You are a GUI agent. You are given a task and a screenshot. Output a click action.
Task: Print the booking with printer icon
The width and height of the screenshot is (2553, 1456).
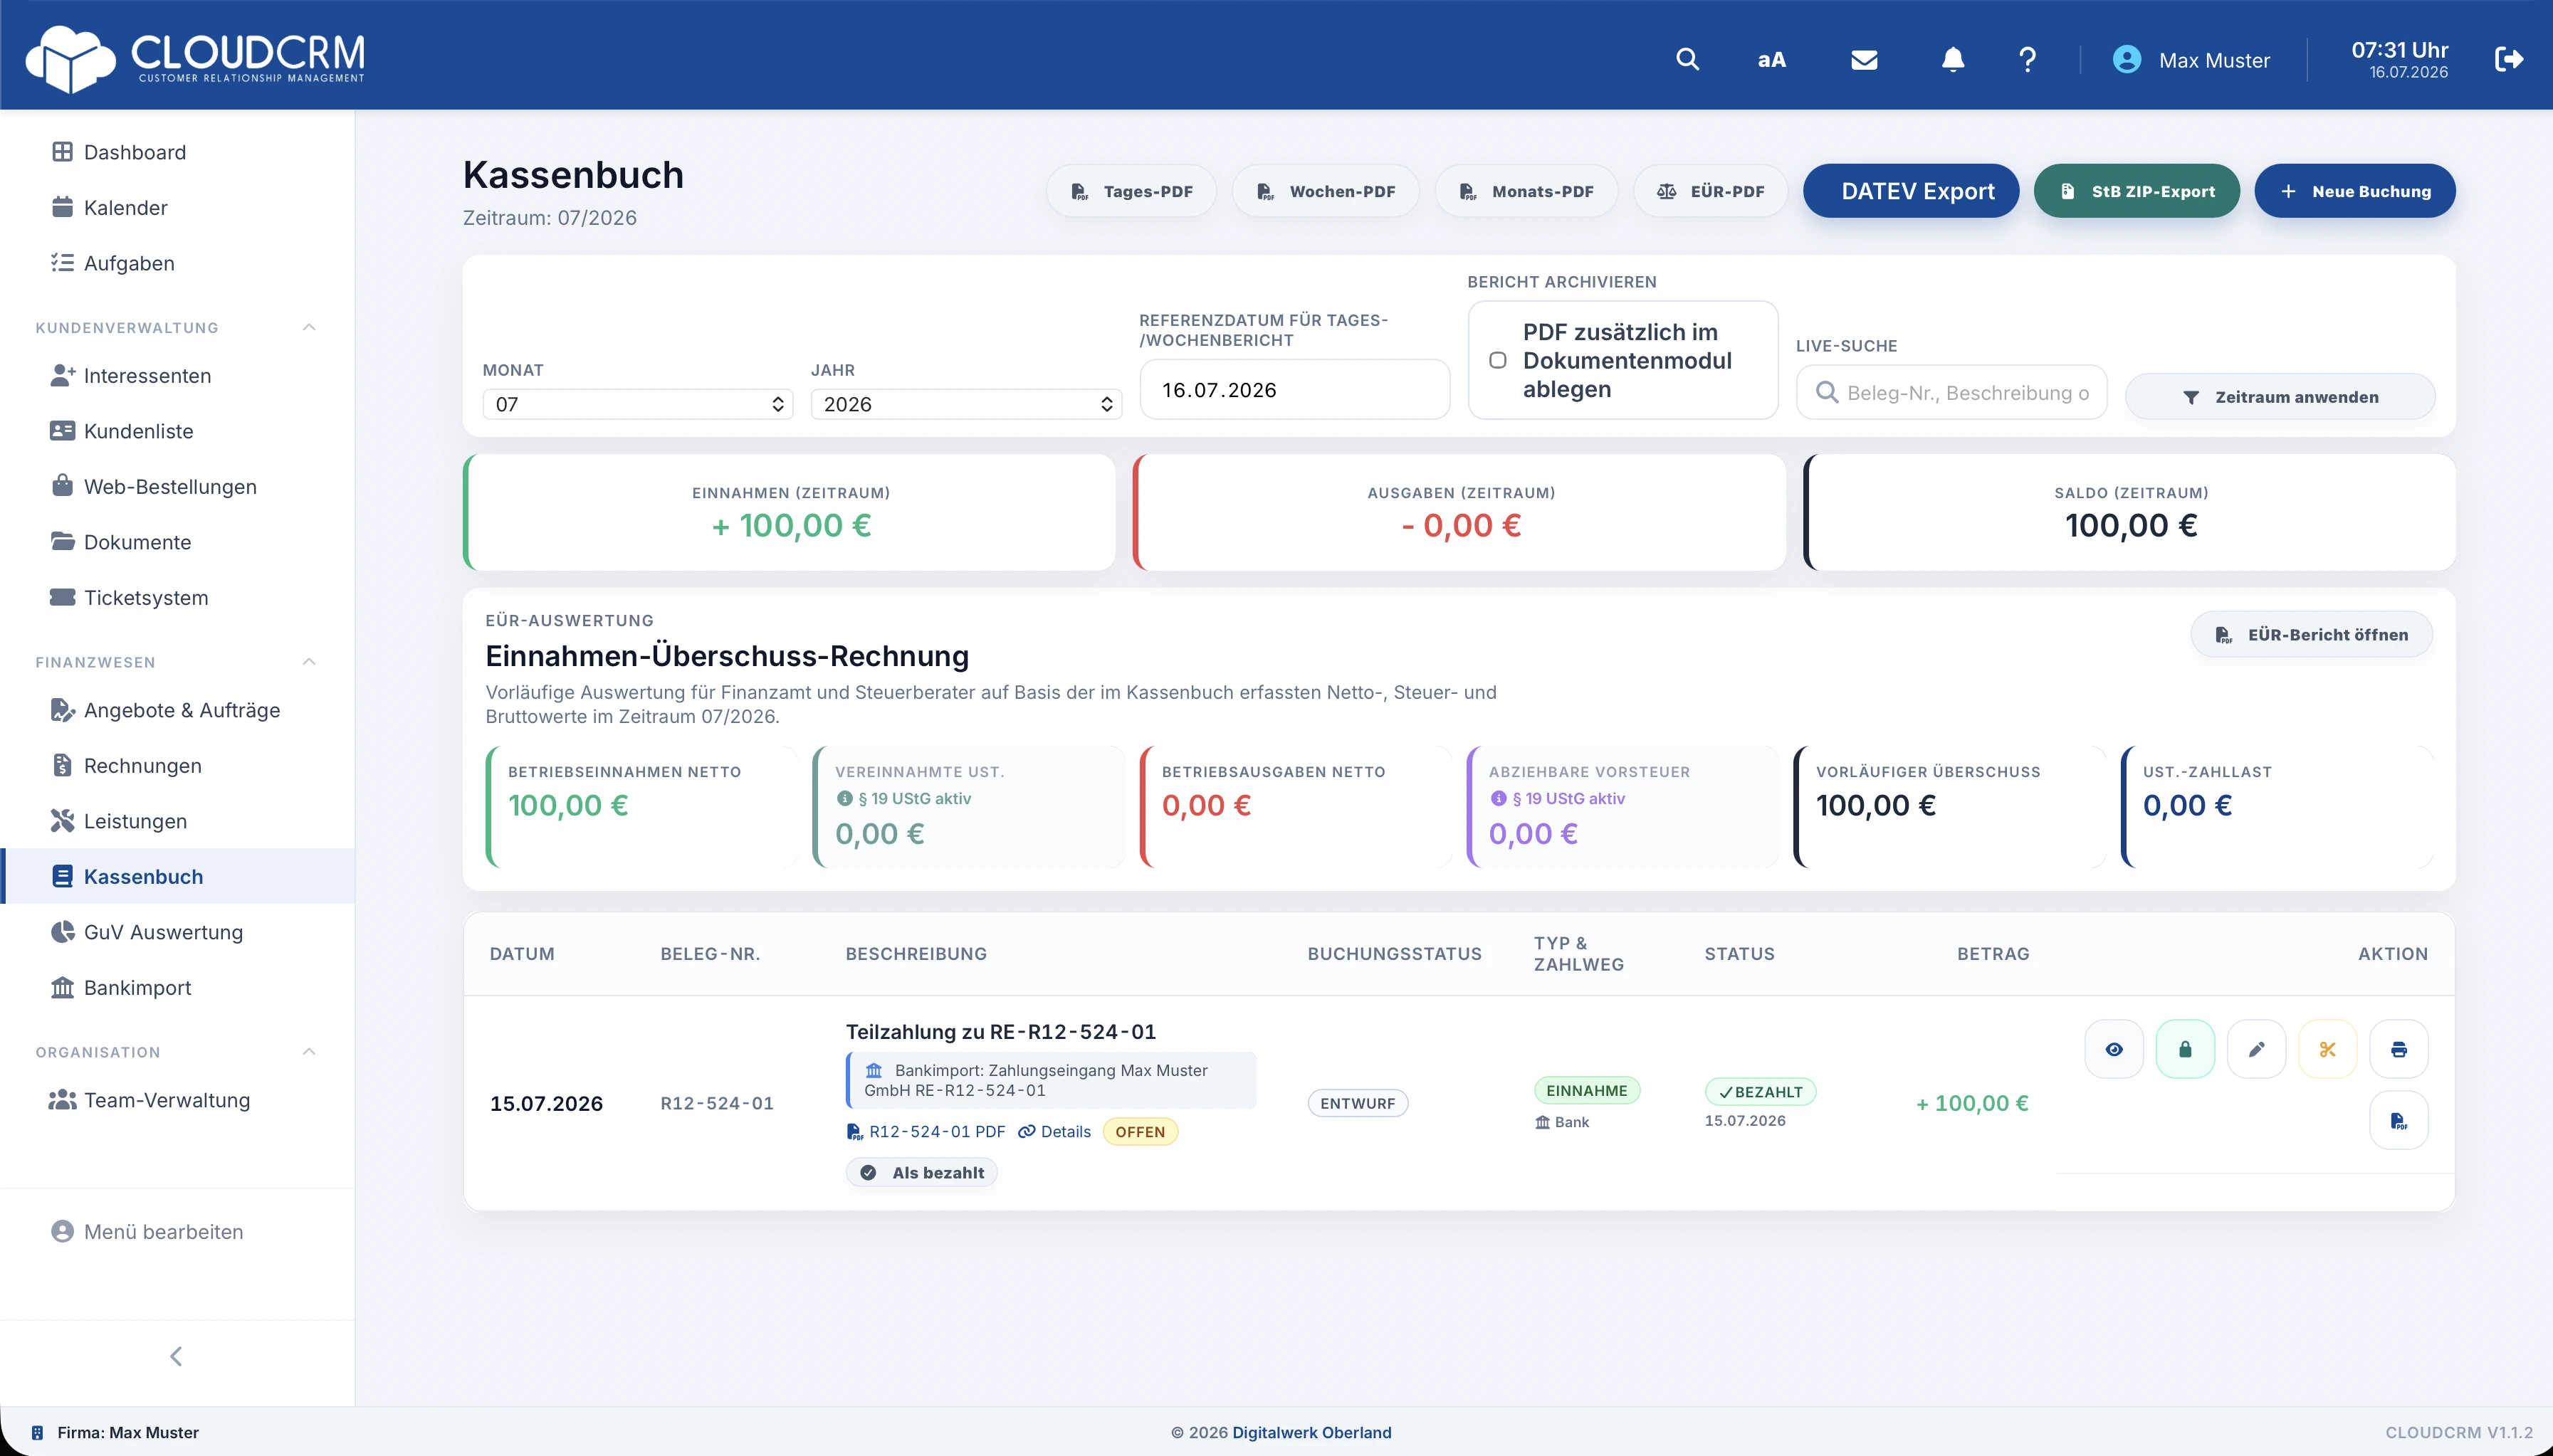(x=2398, y=1049)
